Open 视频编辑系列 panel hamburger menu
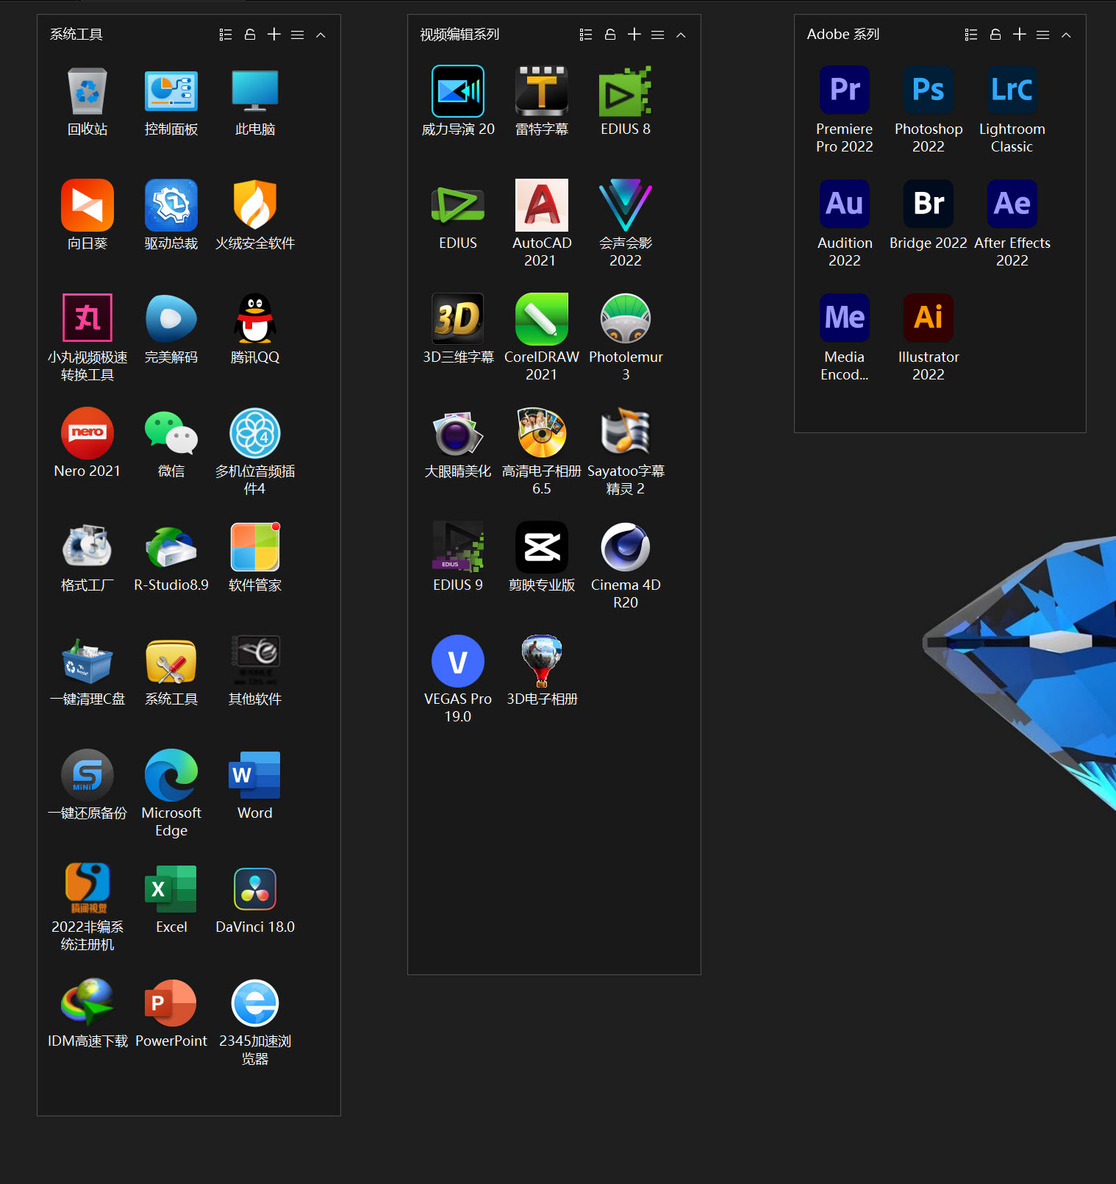The image size is (1116, 1184). click(657, 35)
